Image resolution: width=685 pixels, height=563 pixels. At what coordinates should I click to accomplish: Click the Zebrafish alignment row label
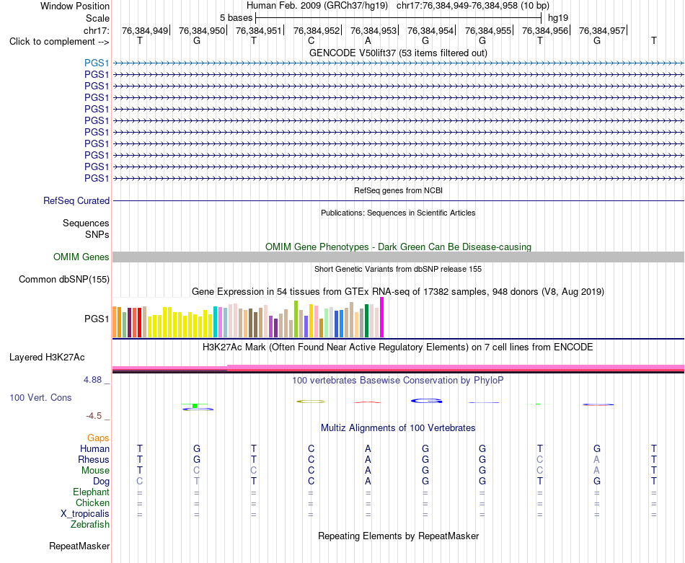(90, 525)
